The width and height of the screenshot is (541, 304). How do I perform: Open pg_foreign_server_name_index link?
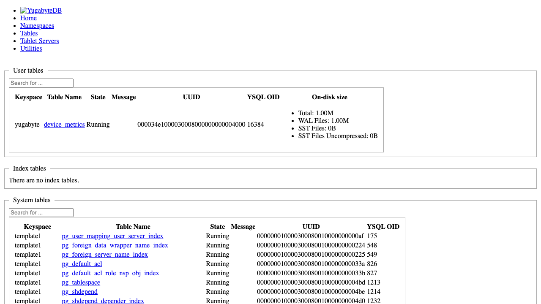tap(105, 255)
